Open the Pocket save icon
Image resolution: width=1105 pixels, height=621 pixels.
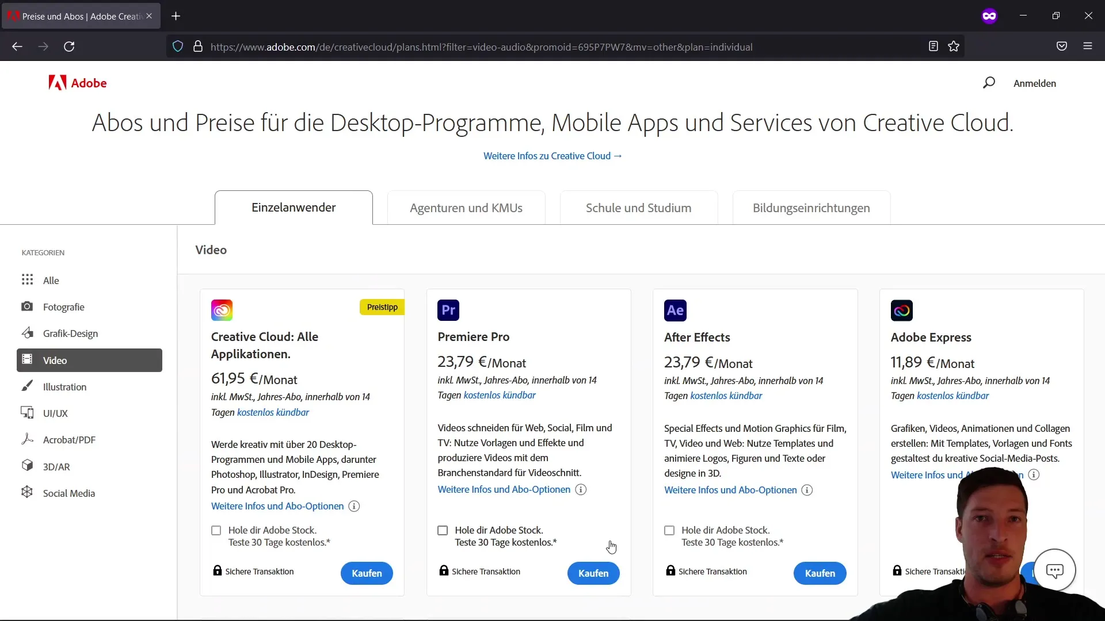1062,47
